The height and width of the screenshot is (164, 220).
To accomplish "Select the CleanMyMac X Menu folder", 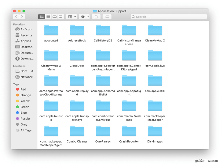I will 51,55.
